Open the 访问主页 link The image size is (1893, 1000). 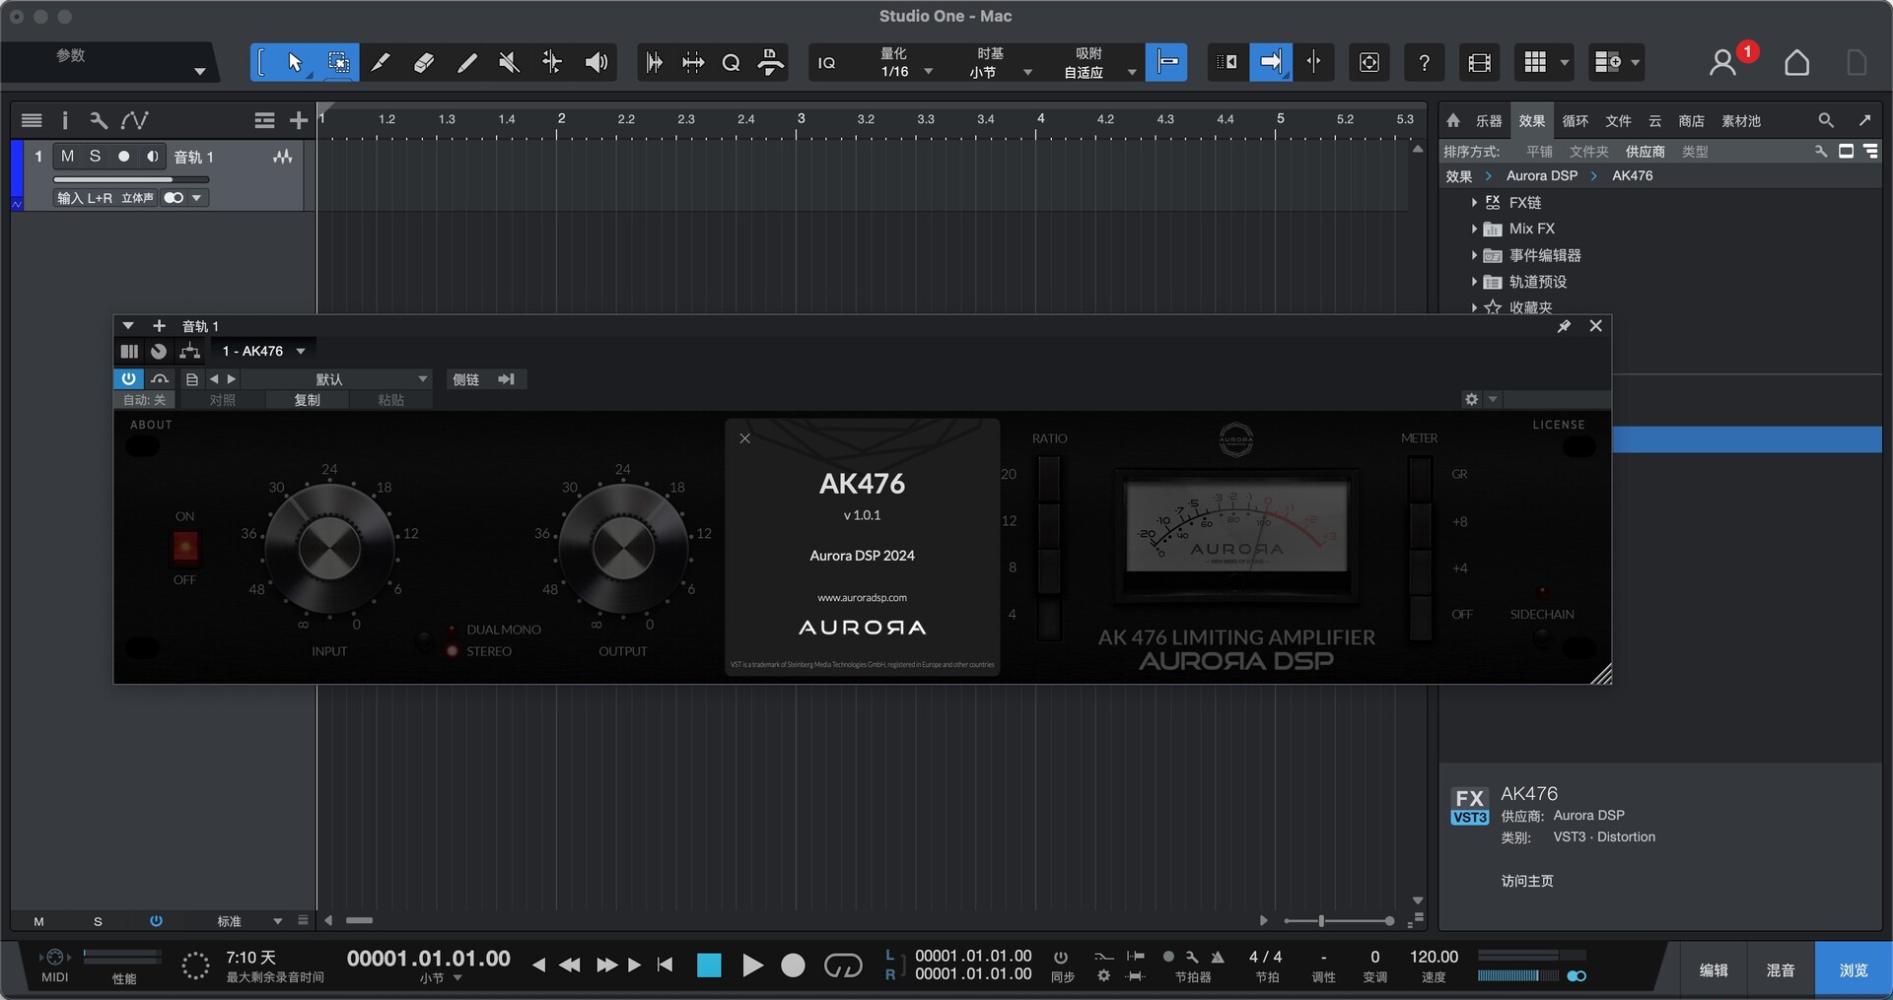coord(1527,881)
